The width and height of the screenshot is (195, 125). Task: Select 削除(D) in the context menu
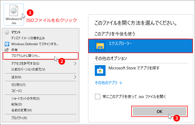41,104
